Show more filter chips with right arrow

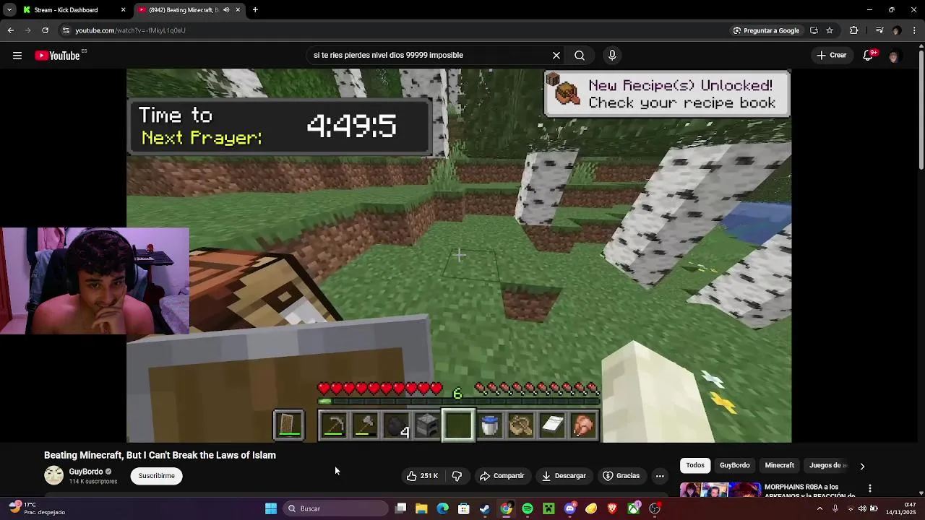click(862, 466)
